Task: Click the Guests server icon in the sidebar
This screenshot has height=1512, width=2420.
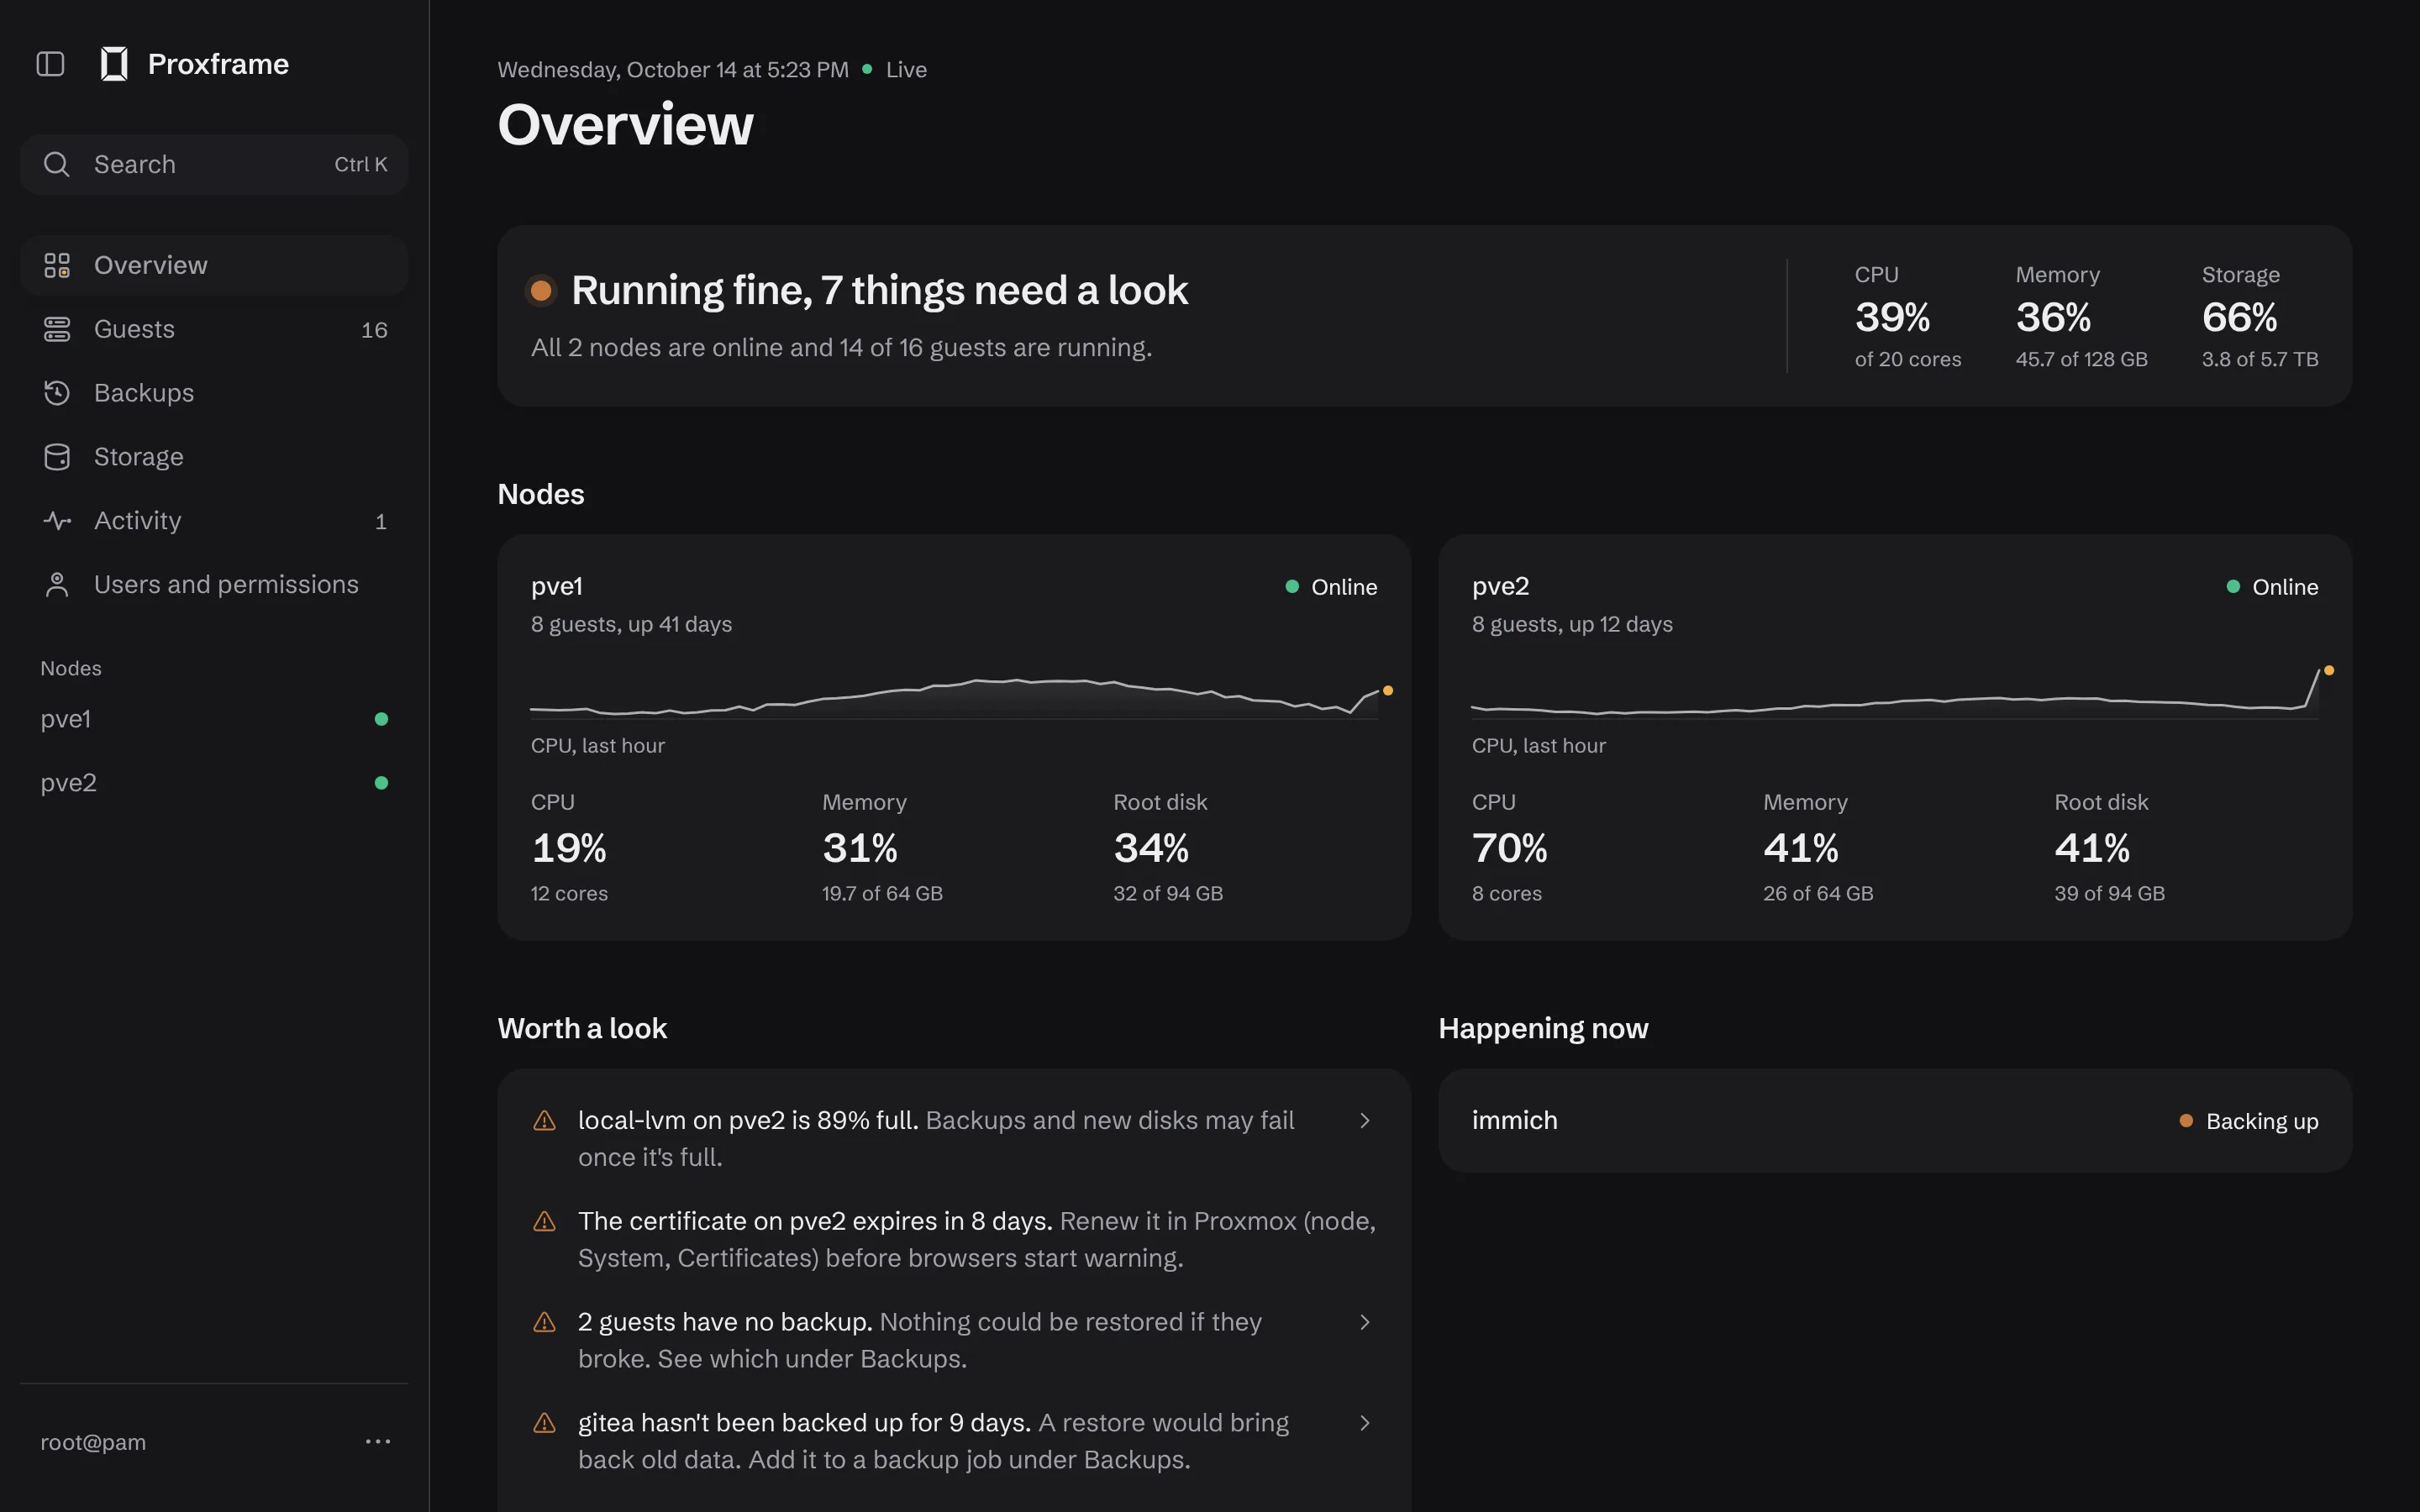Action: point(57,329)
